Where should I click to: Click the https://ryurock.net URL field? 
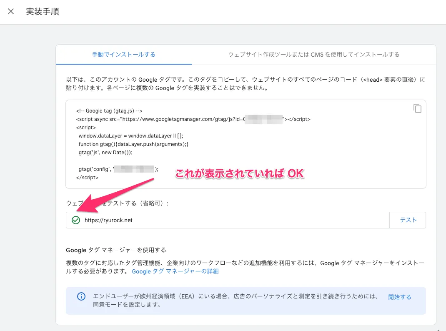233,220
